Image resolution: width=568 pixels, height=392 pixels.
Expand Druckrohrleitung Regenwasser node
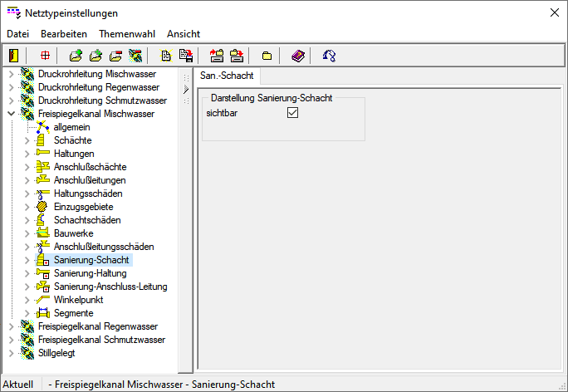10,87
